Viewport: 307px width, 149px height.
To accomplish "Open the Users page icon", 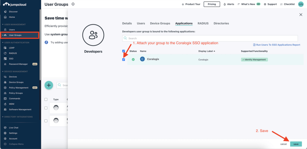I will click(5, 30).
